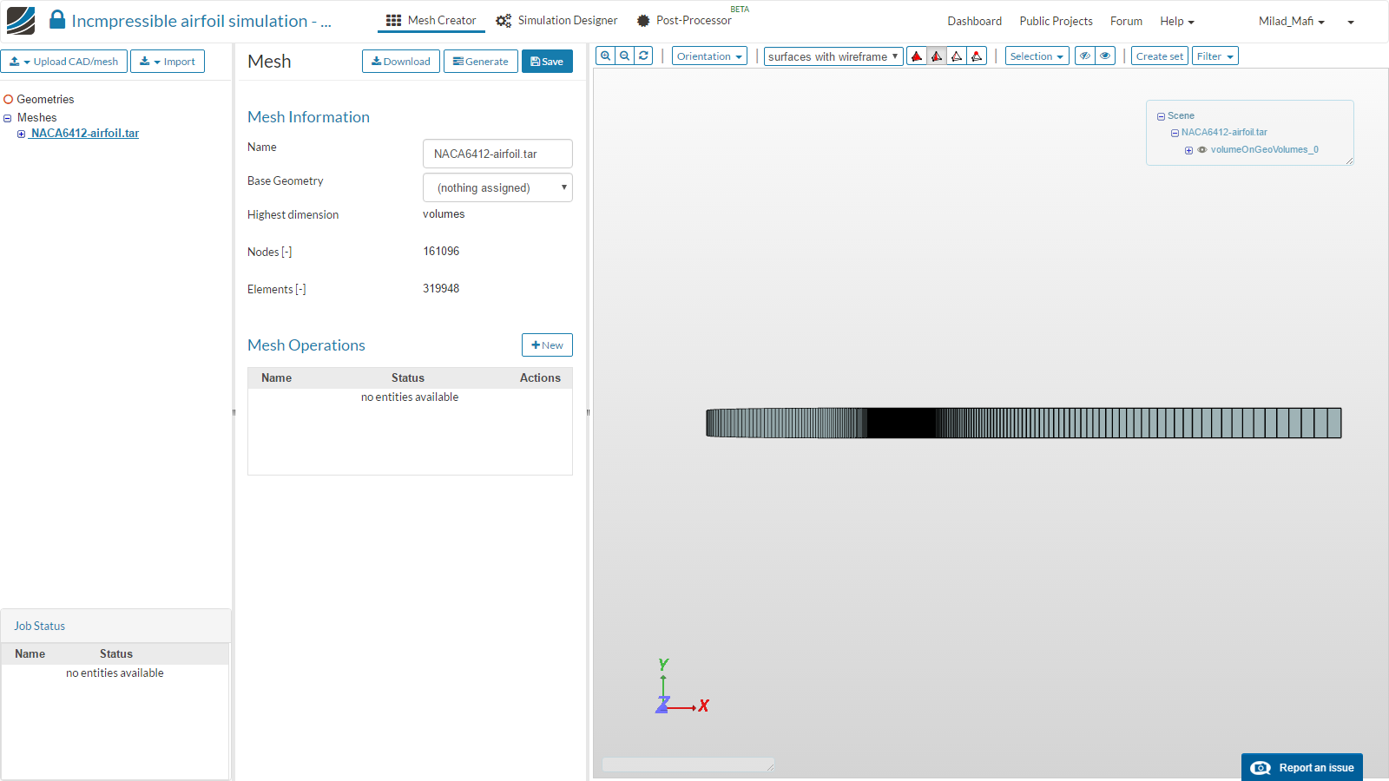
Task: Hide selection using crossed-eye toolbar button
Action: click(x=1085, y=56)
